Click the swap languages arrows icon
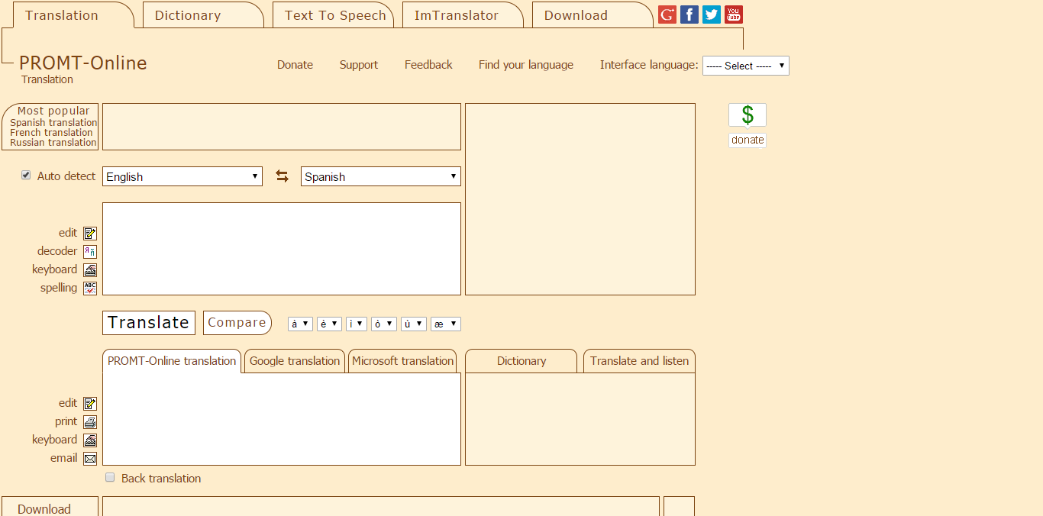 pos(283,176)
